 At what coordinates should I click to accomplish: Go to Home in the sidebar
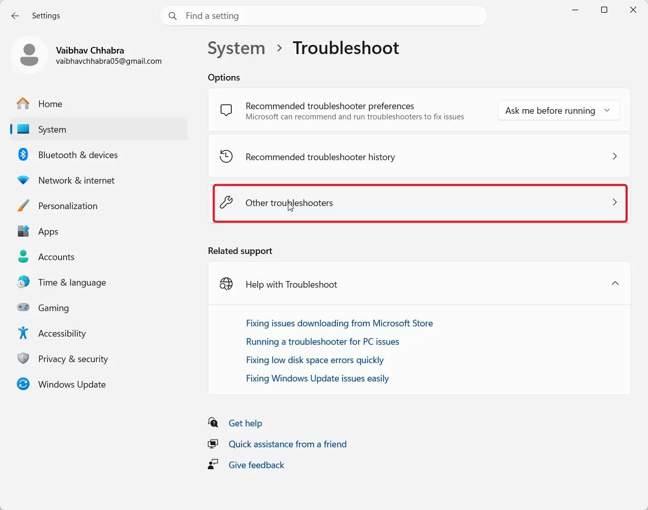pyautogui.click(x=99, y=104)
